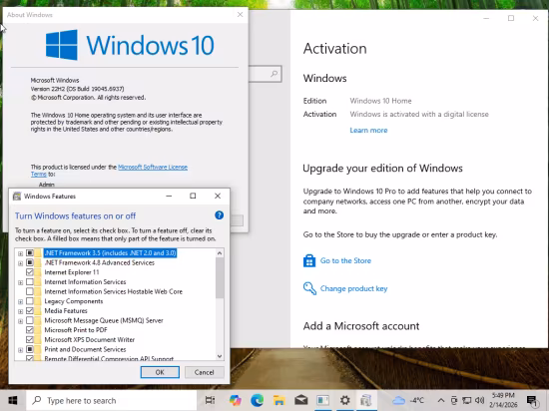Expand the Legacy Components node

pos(20,301)
